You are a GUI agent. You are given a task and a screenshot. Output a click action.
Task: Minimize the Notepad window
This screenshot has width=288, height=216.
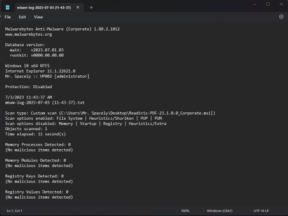coord(255,4)
